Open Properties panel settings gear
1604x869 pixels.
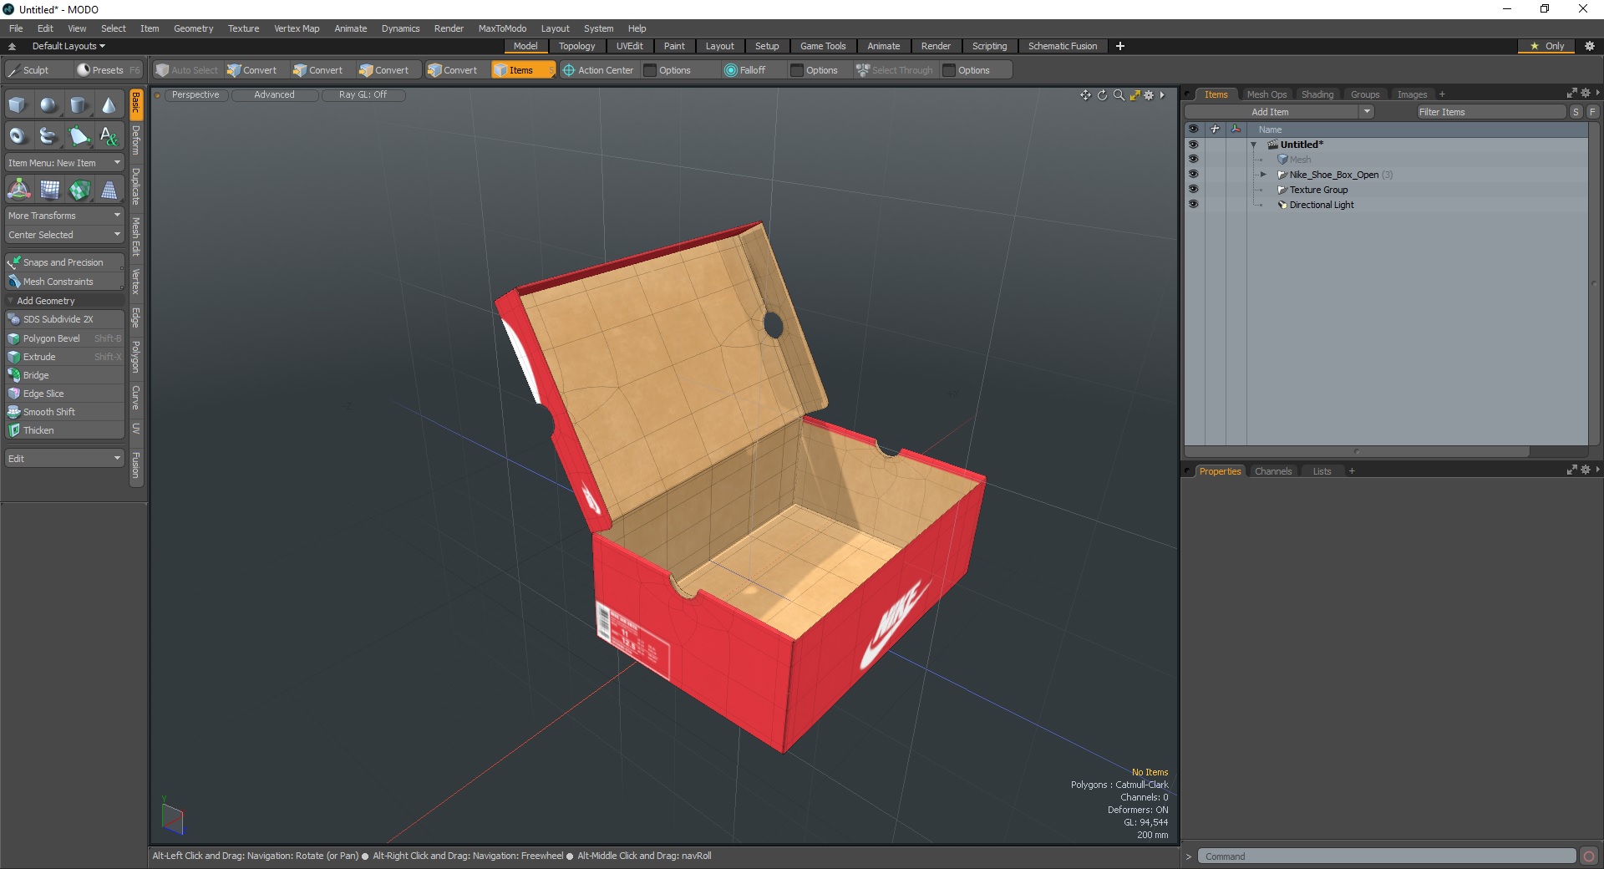pos(1586,470)
